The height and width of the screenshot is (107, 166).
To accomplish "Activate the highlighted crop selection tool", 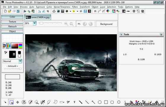I will 12,102.
